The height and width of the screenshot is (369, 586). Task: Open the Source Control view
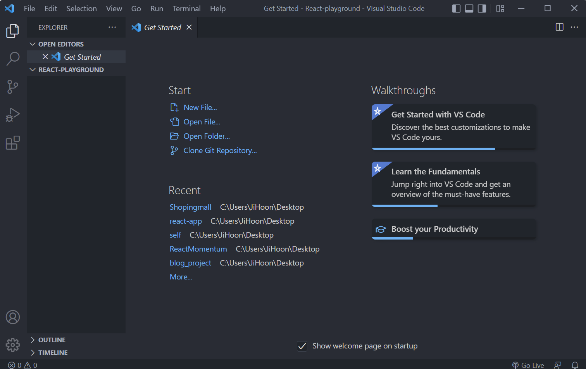13,87
